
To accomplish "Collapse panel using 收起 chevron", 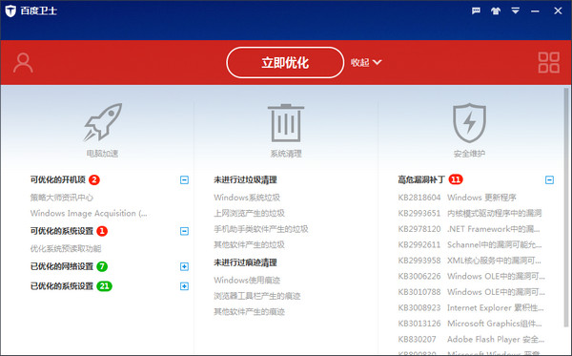I will click(366, 62).
